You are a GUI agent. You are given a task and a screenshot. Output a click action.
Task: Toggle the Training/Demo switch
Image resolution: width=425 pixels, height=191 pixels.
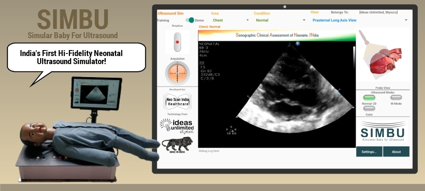(190, 20)
